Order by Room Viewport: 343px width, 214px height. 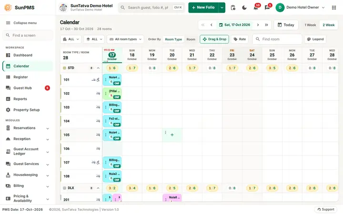pyautogui.click(x=191, y=39)
